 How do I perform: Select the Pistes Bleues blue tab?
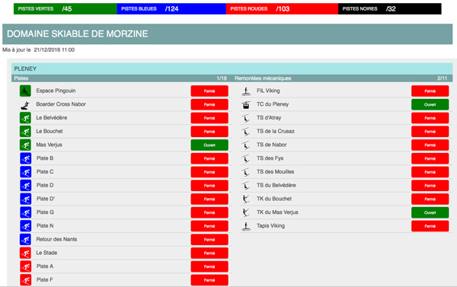(171, 8)
